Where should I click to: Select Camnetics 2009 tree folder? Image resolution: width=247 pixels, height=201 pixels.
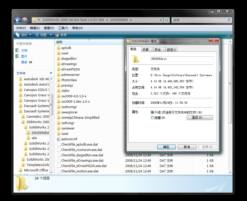tap(35, 116)
